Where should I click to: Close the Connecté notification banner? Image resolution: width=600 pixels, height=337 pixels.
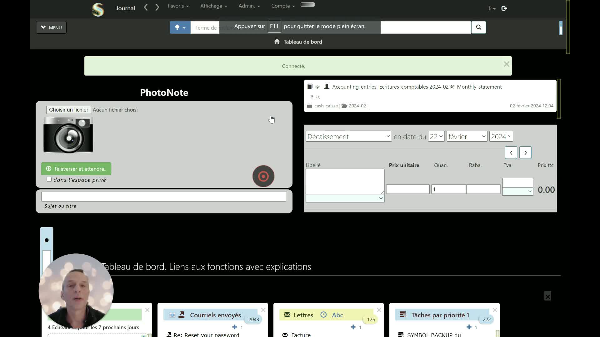[x=506, y=64]
